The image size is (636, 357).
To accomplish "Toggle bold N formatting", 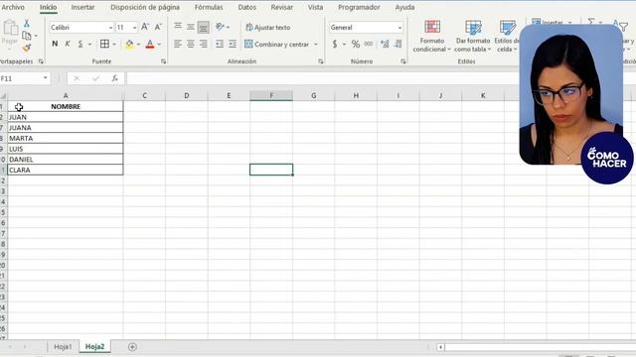I will [55, 44].
